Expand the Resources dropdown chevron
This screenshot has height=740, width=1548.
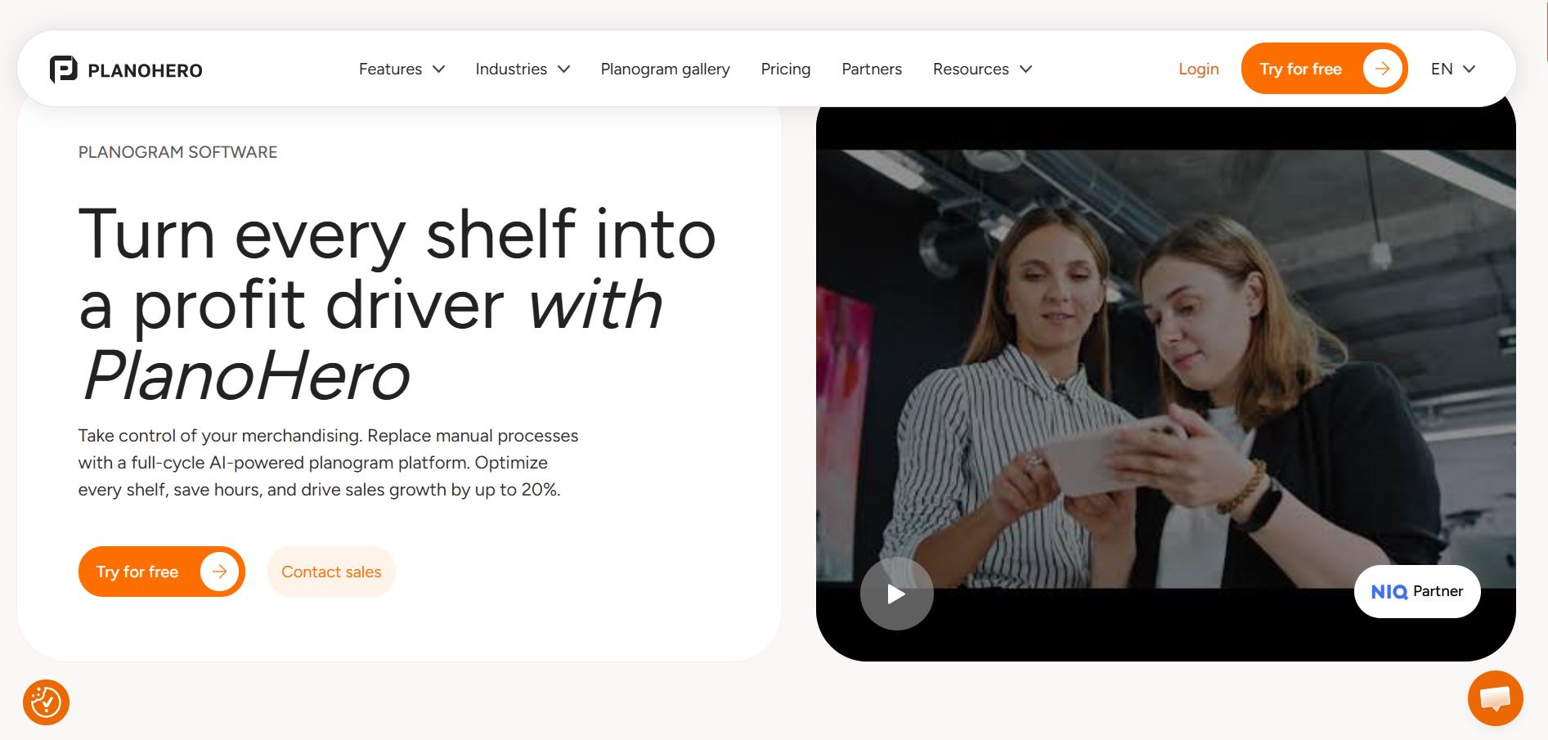1026,70
